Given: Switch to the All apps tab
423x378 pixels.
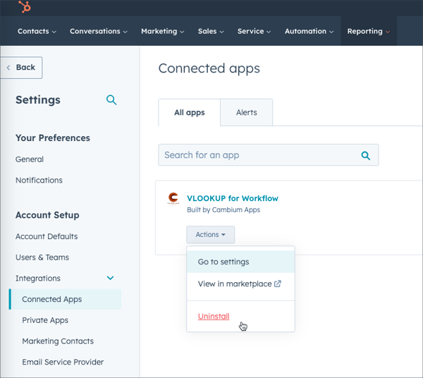Looking at the screenshot, I should 190,113.
